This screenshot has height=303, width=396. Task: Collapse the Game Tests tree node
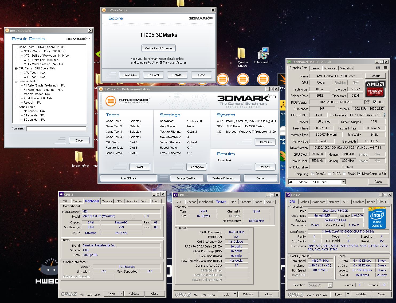(16, 47)
